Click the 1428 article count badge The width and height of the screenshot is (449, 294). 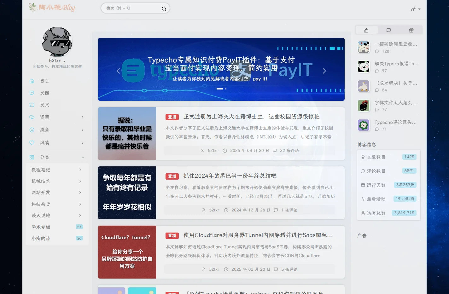pyautogui.click(x=409, y=157)
